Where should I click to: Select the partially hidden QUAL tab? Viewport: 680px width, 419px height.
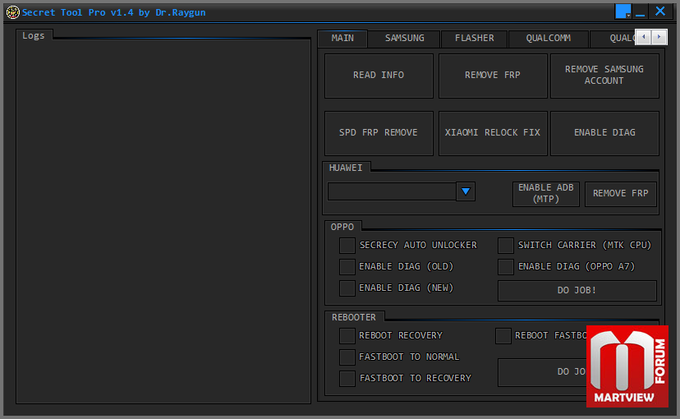(x=613, y=38)
